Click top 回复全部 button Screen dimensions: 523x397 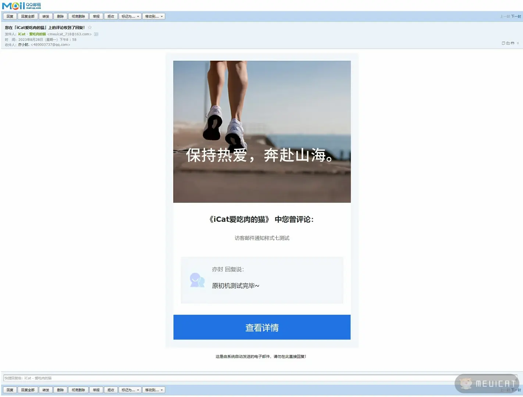pyautogui.click(x=28, y=17)
